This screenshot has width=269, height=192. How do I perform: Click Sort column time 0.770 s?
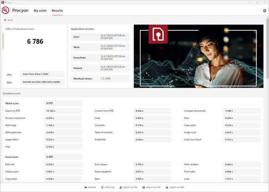point(152,164)
